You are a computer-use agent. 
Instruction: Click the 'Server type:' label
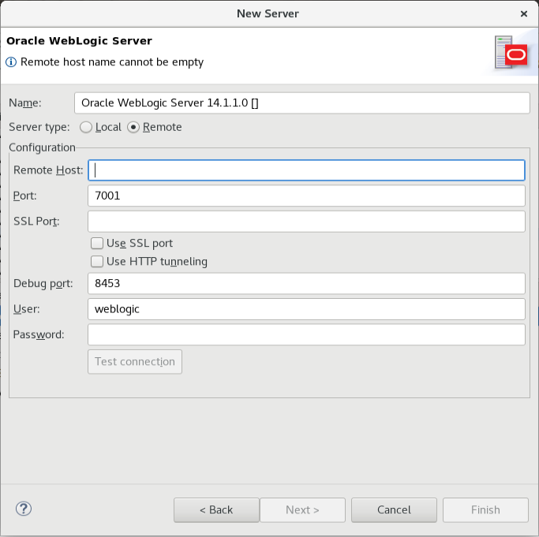click(39, 127)
